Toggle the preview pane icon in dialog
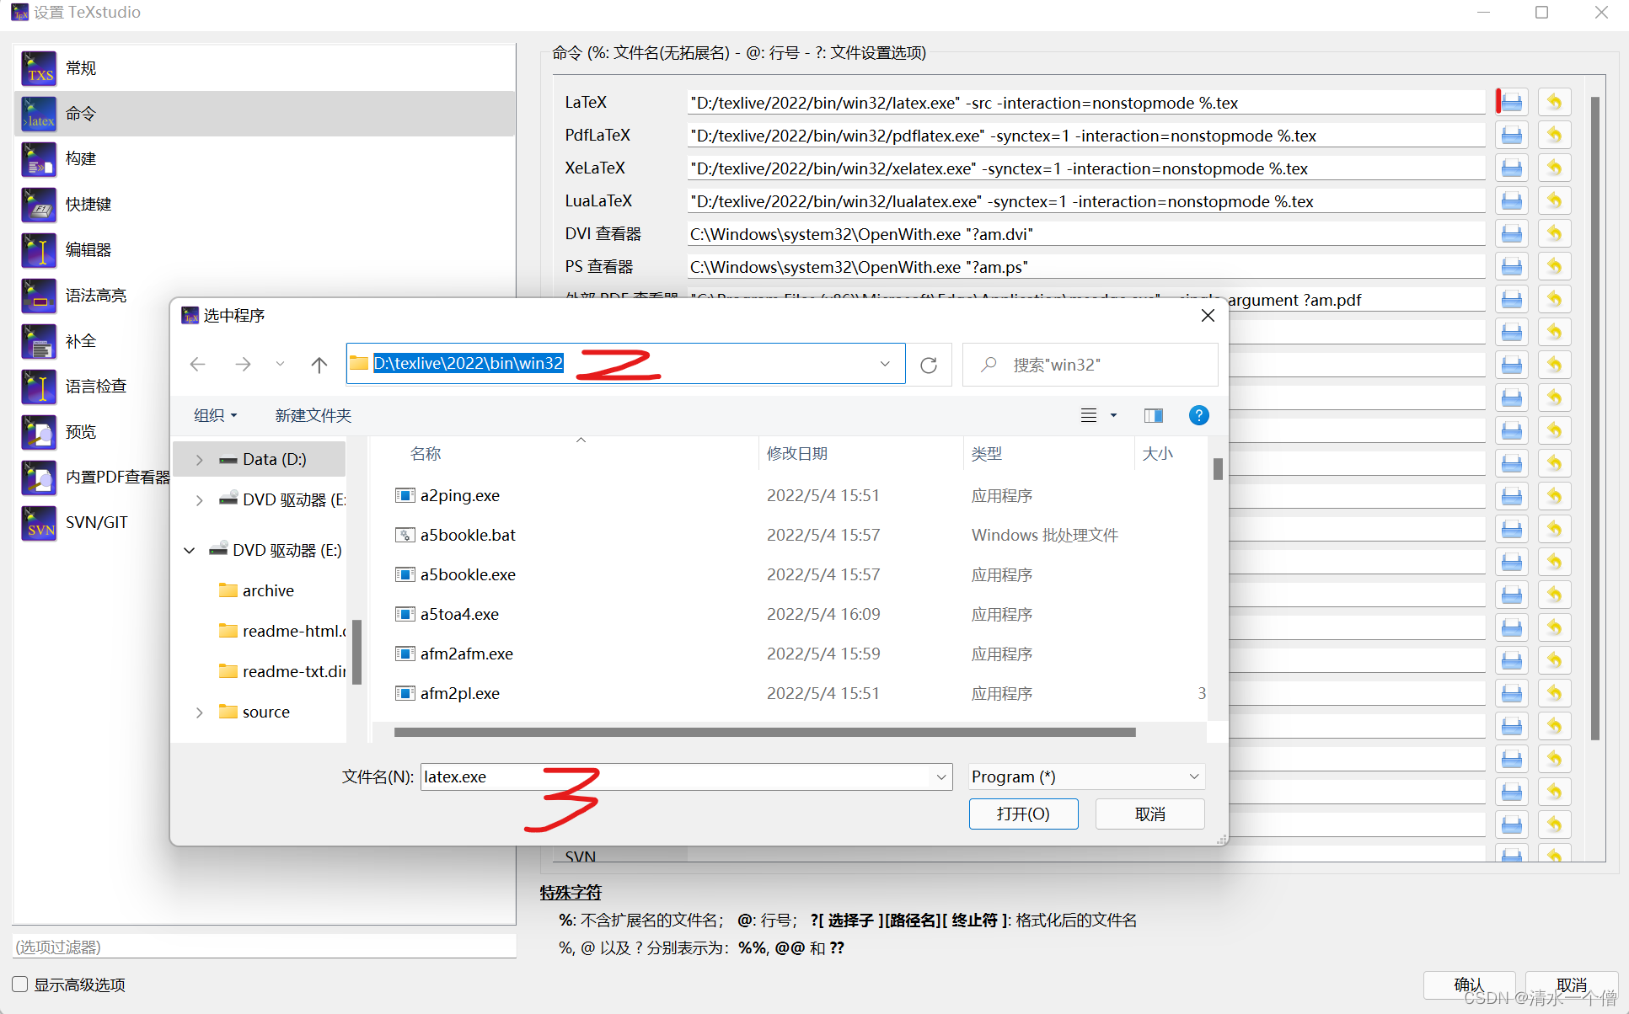 coord(1153,415)
